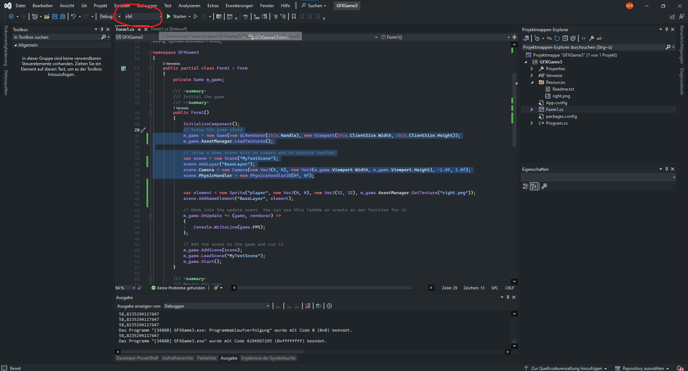Open the Erweiterungen menu

click(239, 5)
